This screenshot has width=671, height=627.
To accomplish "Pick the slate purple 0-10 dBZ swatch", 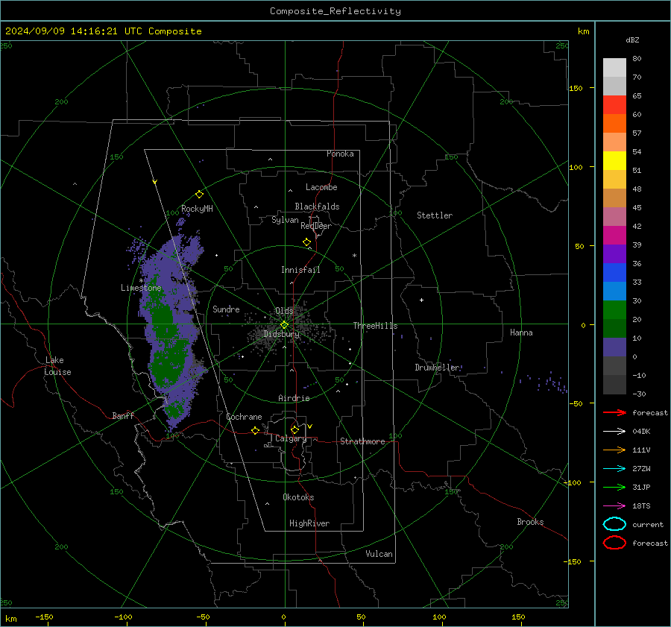I will click(614, 347).
